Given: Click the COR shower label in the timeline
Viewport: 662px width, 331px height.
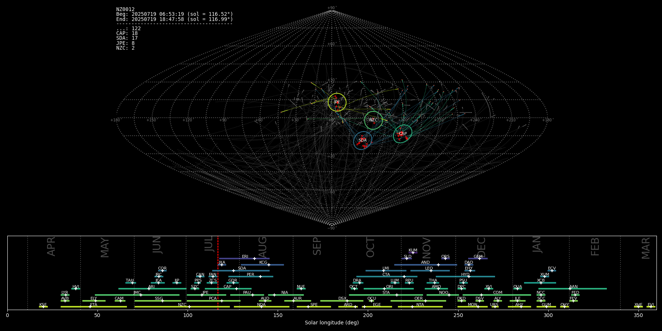Looking at the screenshot, I should point(162,268).
